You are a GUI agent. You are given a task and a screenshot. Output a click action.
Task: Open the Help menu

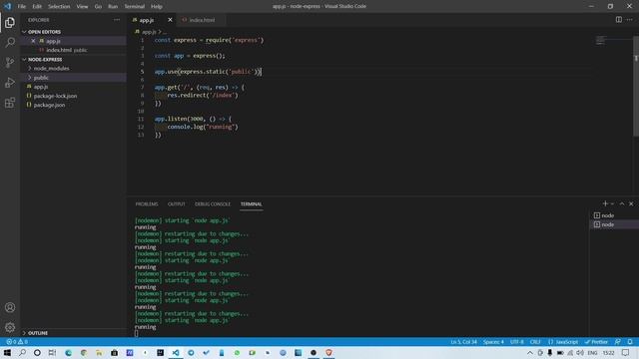(x=157, y=7)
